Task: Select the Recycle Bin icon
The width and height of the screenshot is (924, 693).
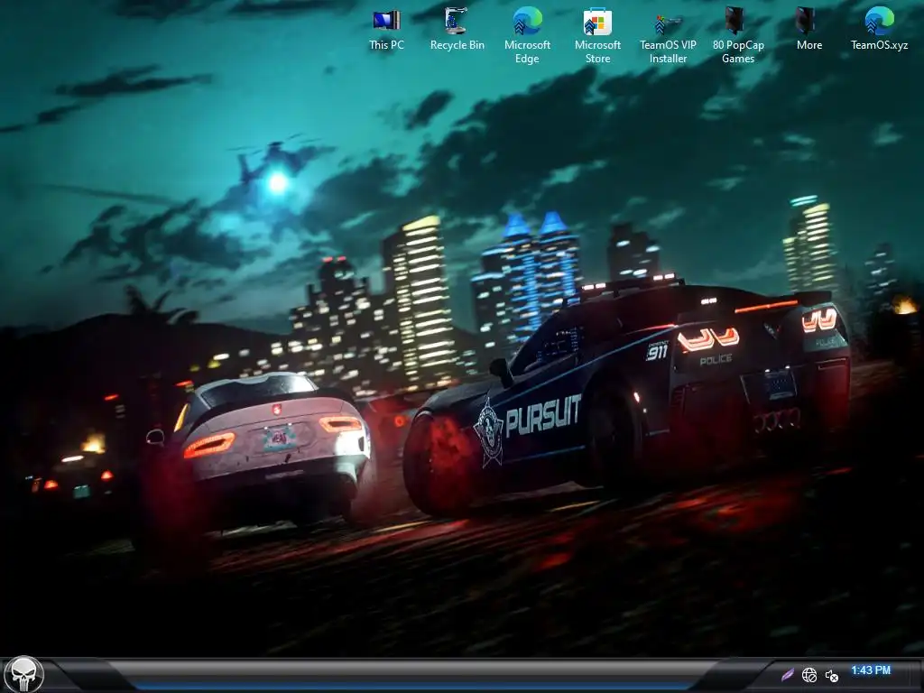Action: (x=457, y=30)
